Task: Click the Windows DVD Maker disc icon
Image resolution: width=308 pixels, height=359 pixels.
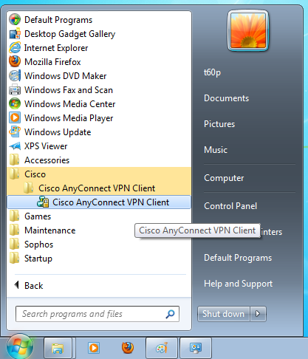Action: tap(15, 76)
